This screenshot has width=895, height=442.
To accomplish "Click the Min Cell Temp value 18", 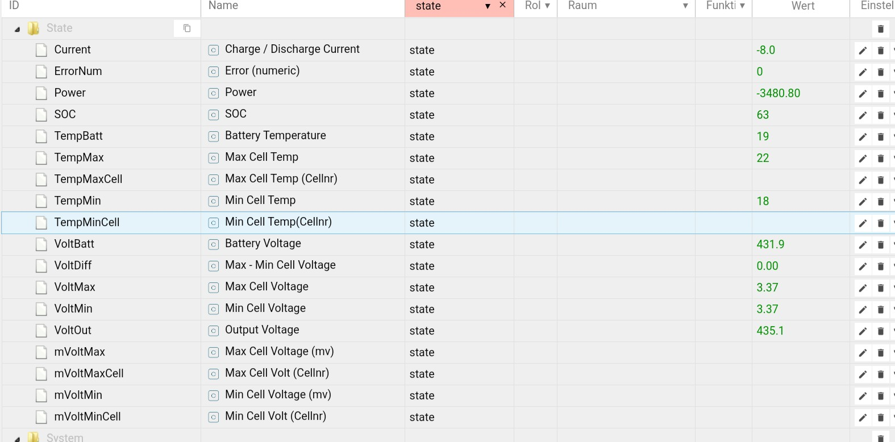I will point(763,201).
